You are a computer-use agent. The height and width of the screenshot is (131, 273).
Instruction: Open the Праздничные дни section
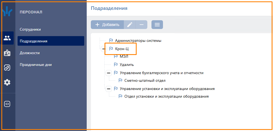click(36, 65)
